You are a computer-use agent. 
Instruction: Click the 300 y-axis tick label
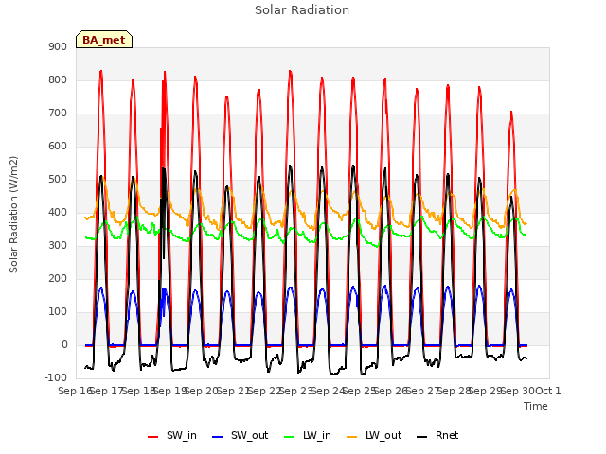[58, 246]
